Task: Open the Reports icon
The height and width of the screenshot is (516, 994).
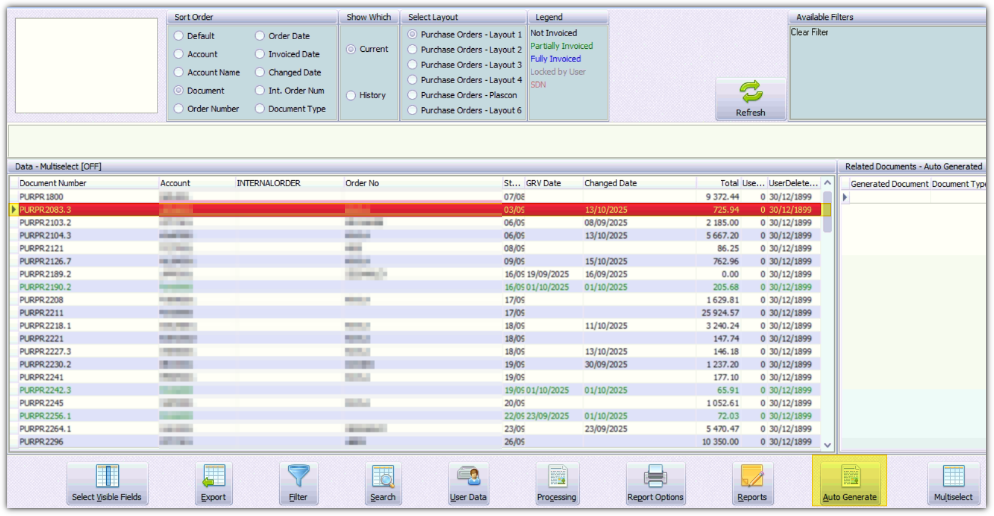Action: pos(752,483)
